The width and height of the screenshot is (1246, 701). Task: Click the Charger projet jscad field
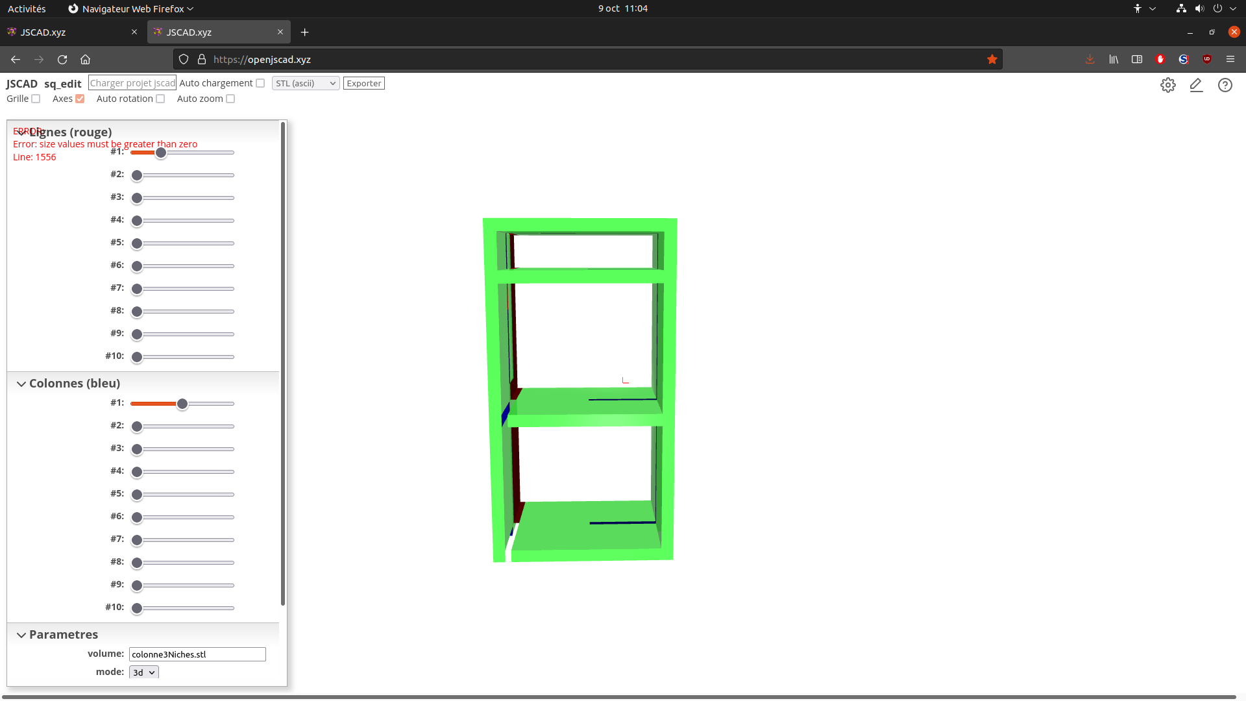[132, 83]
